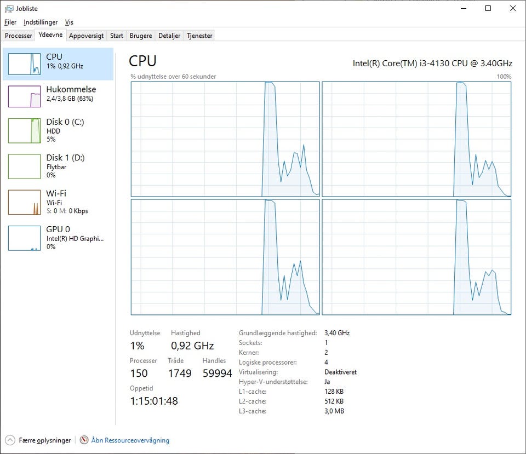This screenshot has height=454, width=526.
Task: Click the Logiske processorer label
Action: (268, 362)
